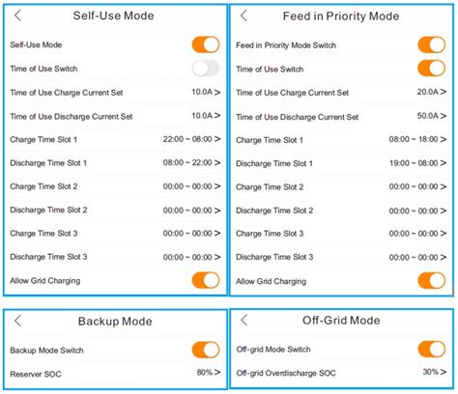The image size is (458, 394).
Task: Open Off-grid Overdischarge SOC 30% setting
Action: click(x=341, y=373)
